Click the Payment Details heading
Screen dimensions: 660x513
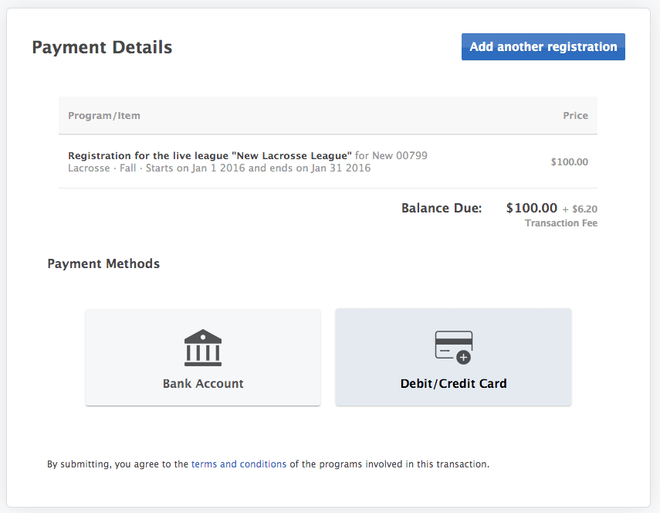(102, 48)
